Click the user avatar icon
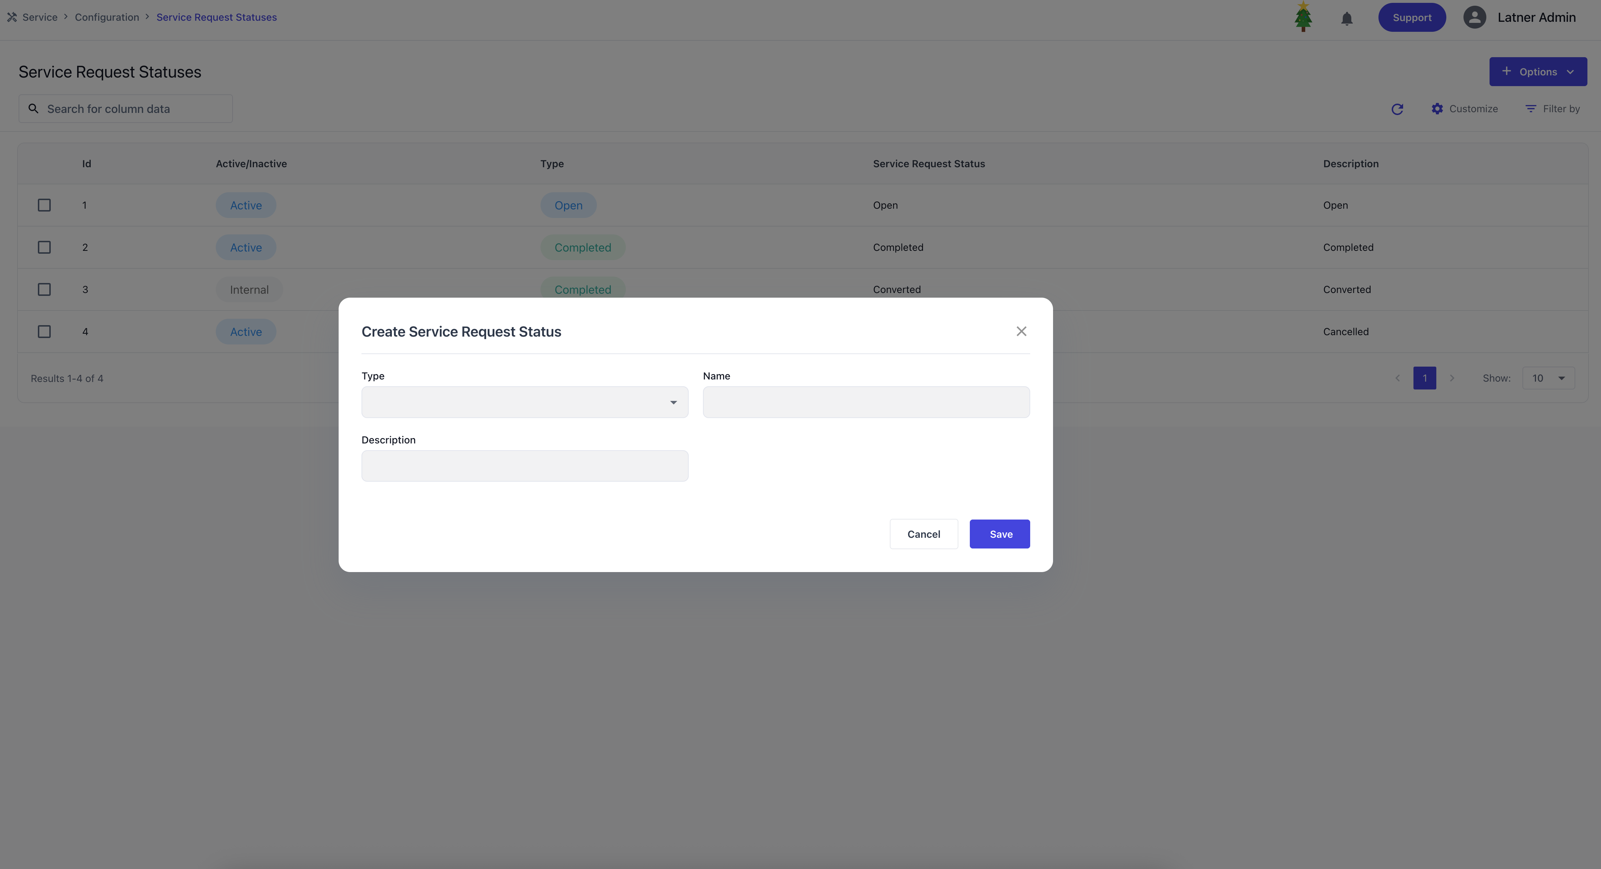Viewport: 1601px width, 869px height. pos(1474,18)
